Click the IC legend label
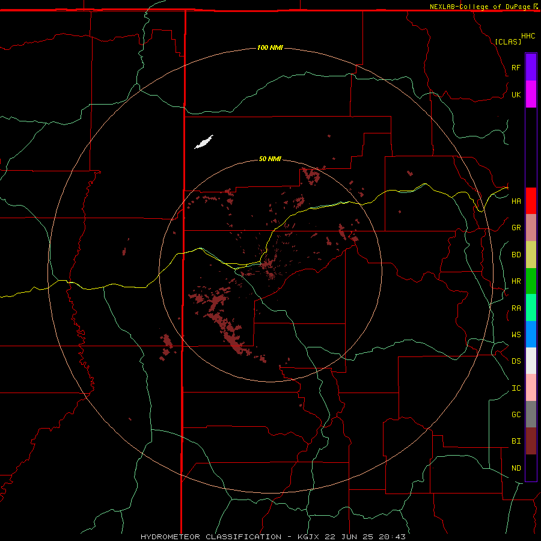The image size is (541, 541). (x=516, y=388)
